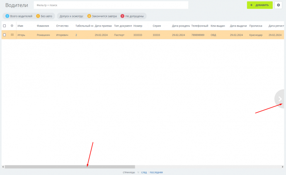Sort by the Фамилия column header

tap(43, 26)
